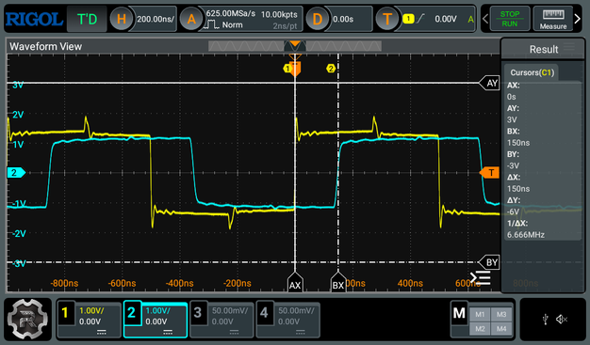The height and width of the screenshot is (345, 590).
Task: Collapse the Result panel with arrow-lines icon
Action: click(480, 278)
